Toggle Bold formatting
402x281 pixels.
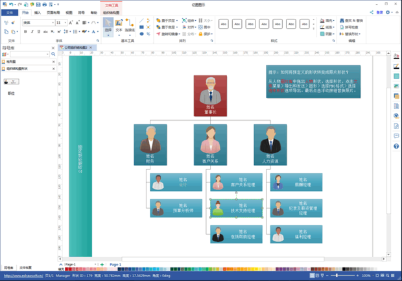[x=25, y=32]
